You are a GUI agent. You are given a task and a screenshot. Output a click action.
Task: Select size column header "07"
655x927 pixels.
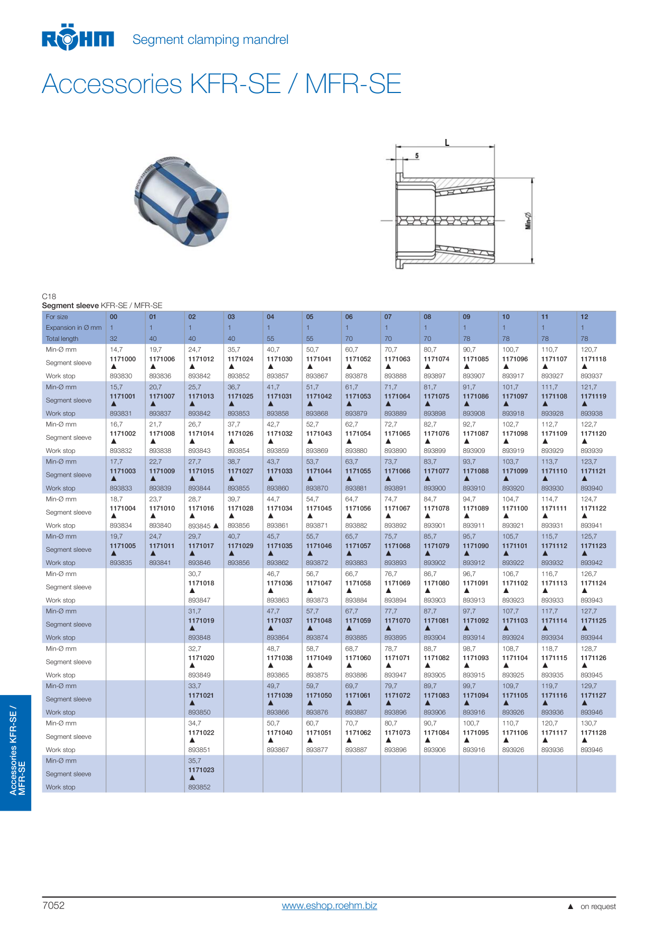[x=388, y=317]
